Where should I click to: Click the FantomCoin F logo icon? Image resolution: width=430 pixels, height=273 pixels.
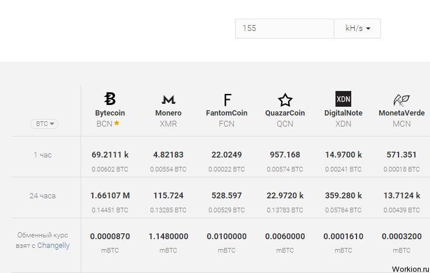(x=228, y=100)
